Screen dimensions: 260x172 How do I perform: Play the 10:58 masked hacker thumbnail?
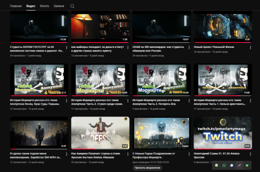39,27
